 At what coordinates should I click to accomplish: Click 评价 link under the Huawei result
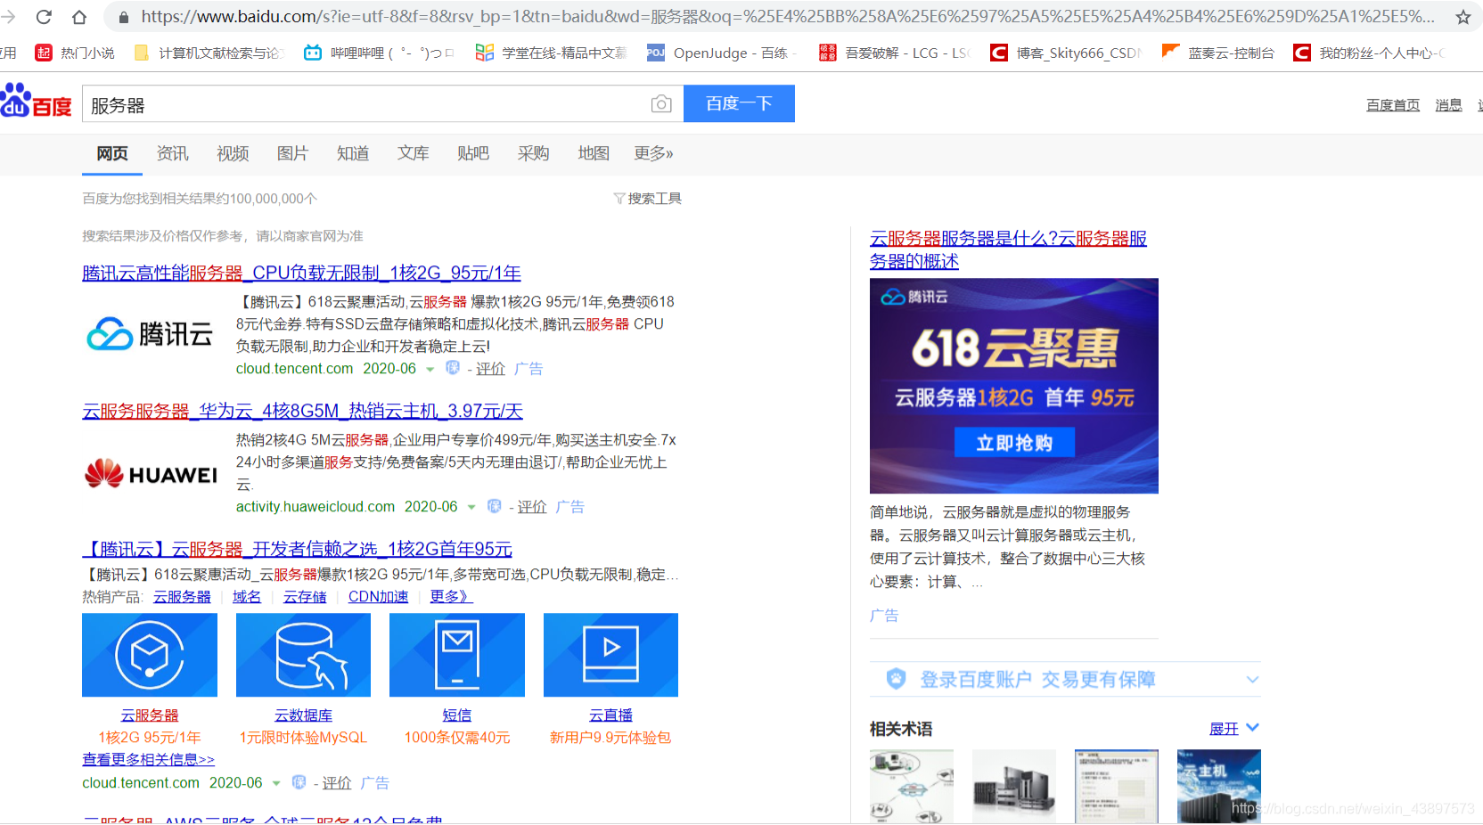(532, 507)
